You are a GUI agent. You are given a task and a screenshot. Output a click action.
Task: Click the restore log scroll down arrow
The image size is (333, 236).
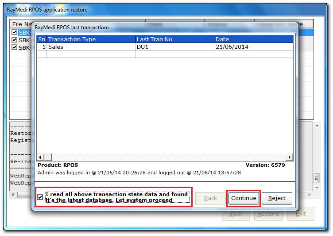[317, 188]
